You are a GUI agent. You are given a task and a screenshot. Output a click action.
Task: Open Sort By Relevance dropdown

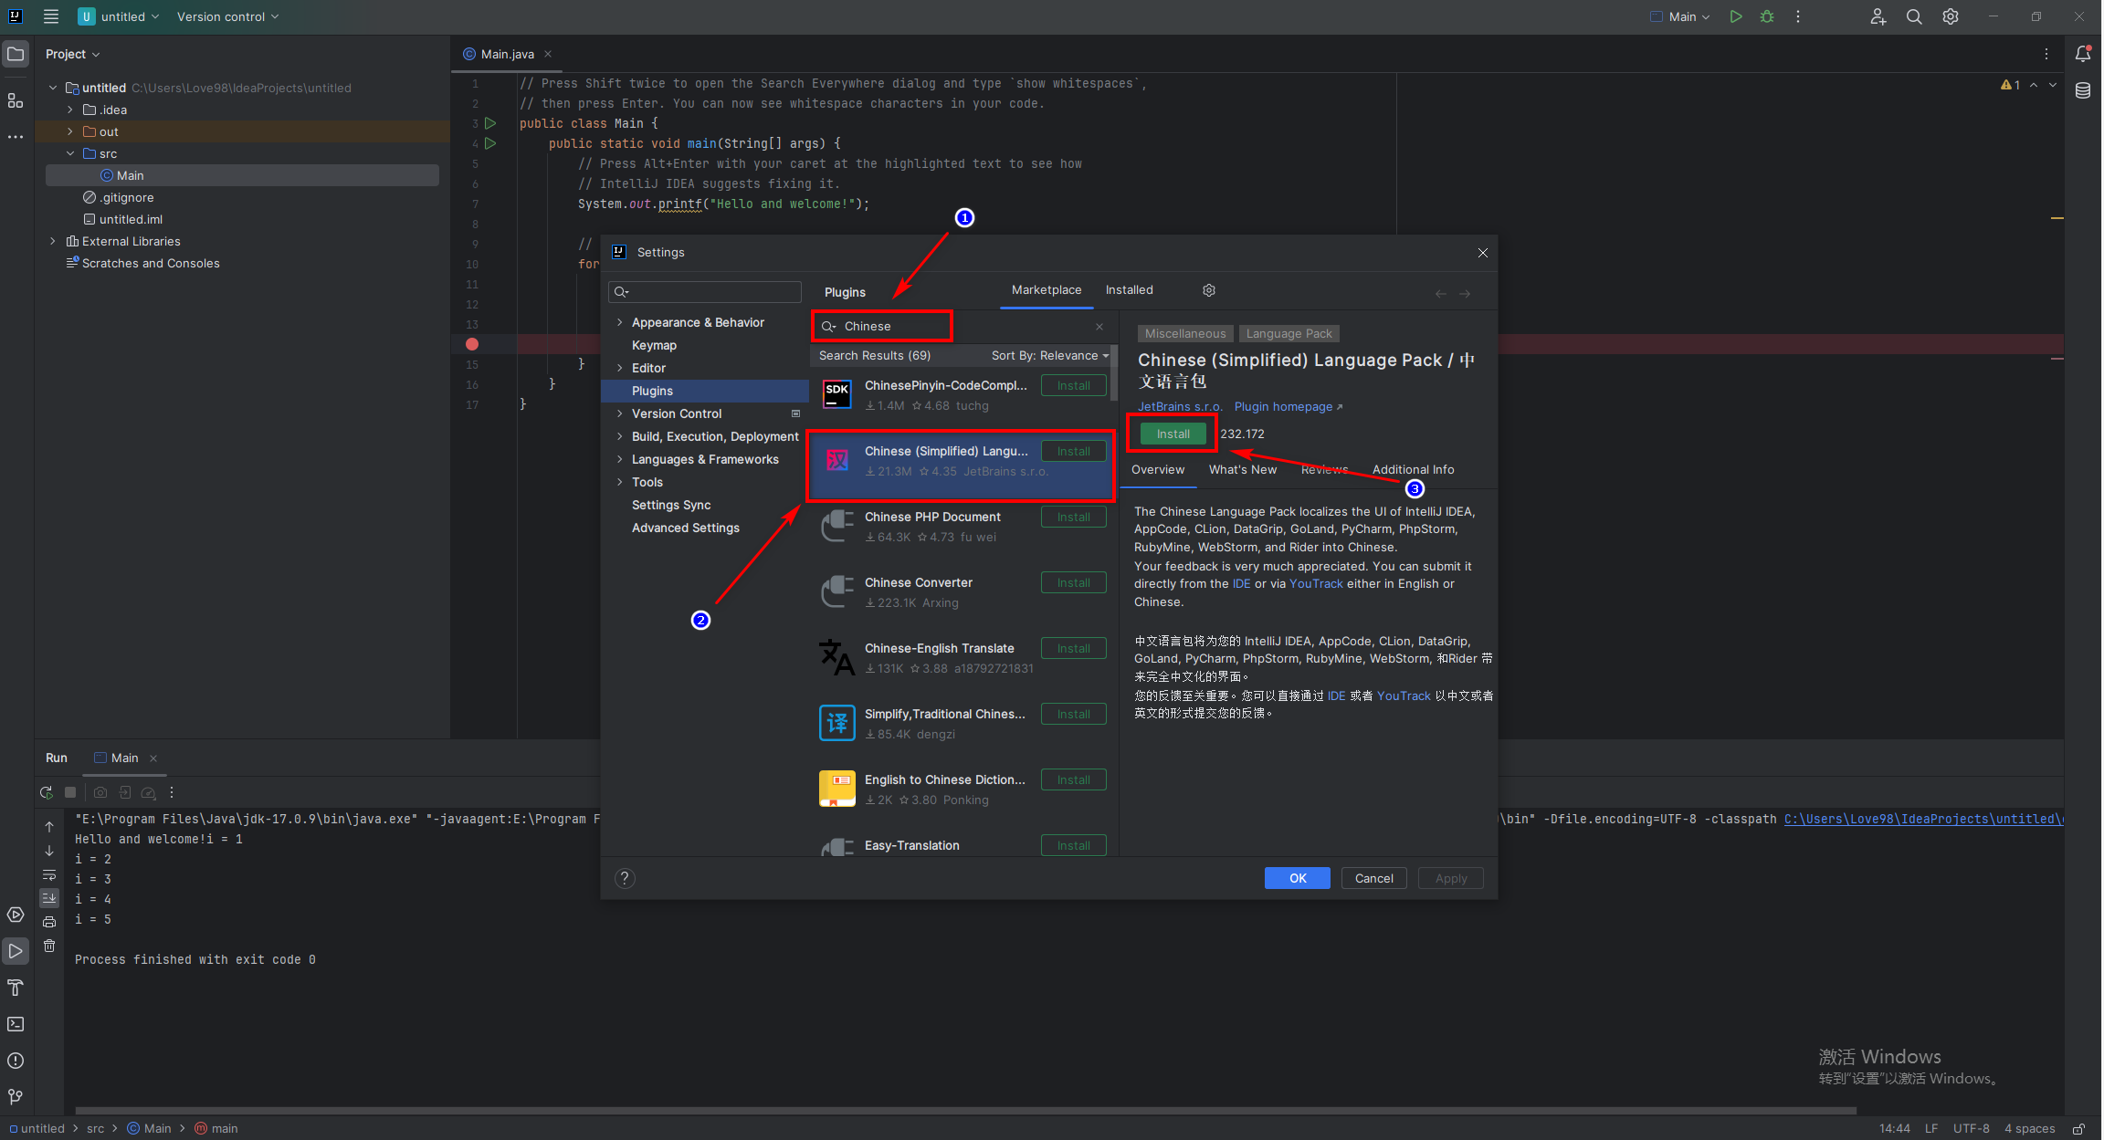(1049, 356)
